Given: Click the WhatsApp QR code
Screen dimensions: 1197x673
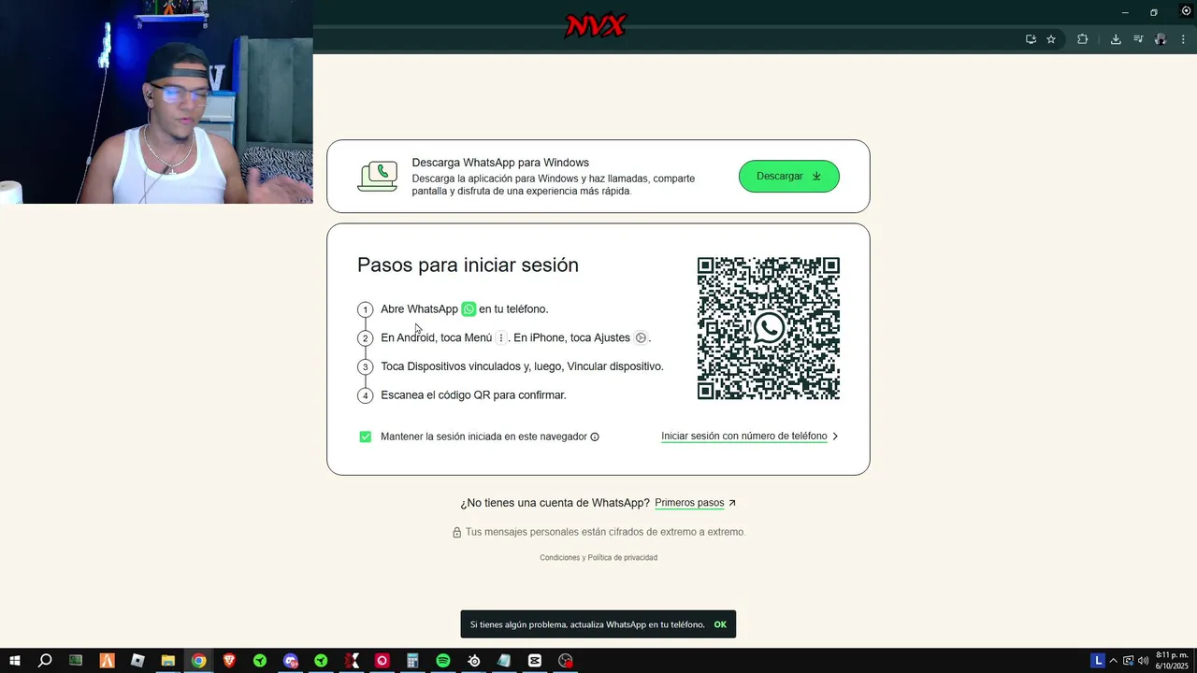Looking at the screenshot, I should [769, 328].
